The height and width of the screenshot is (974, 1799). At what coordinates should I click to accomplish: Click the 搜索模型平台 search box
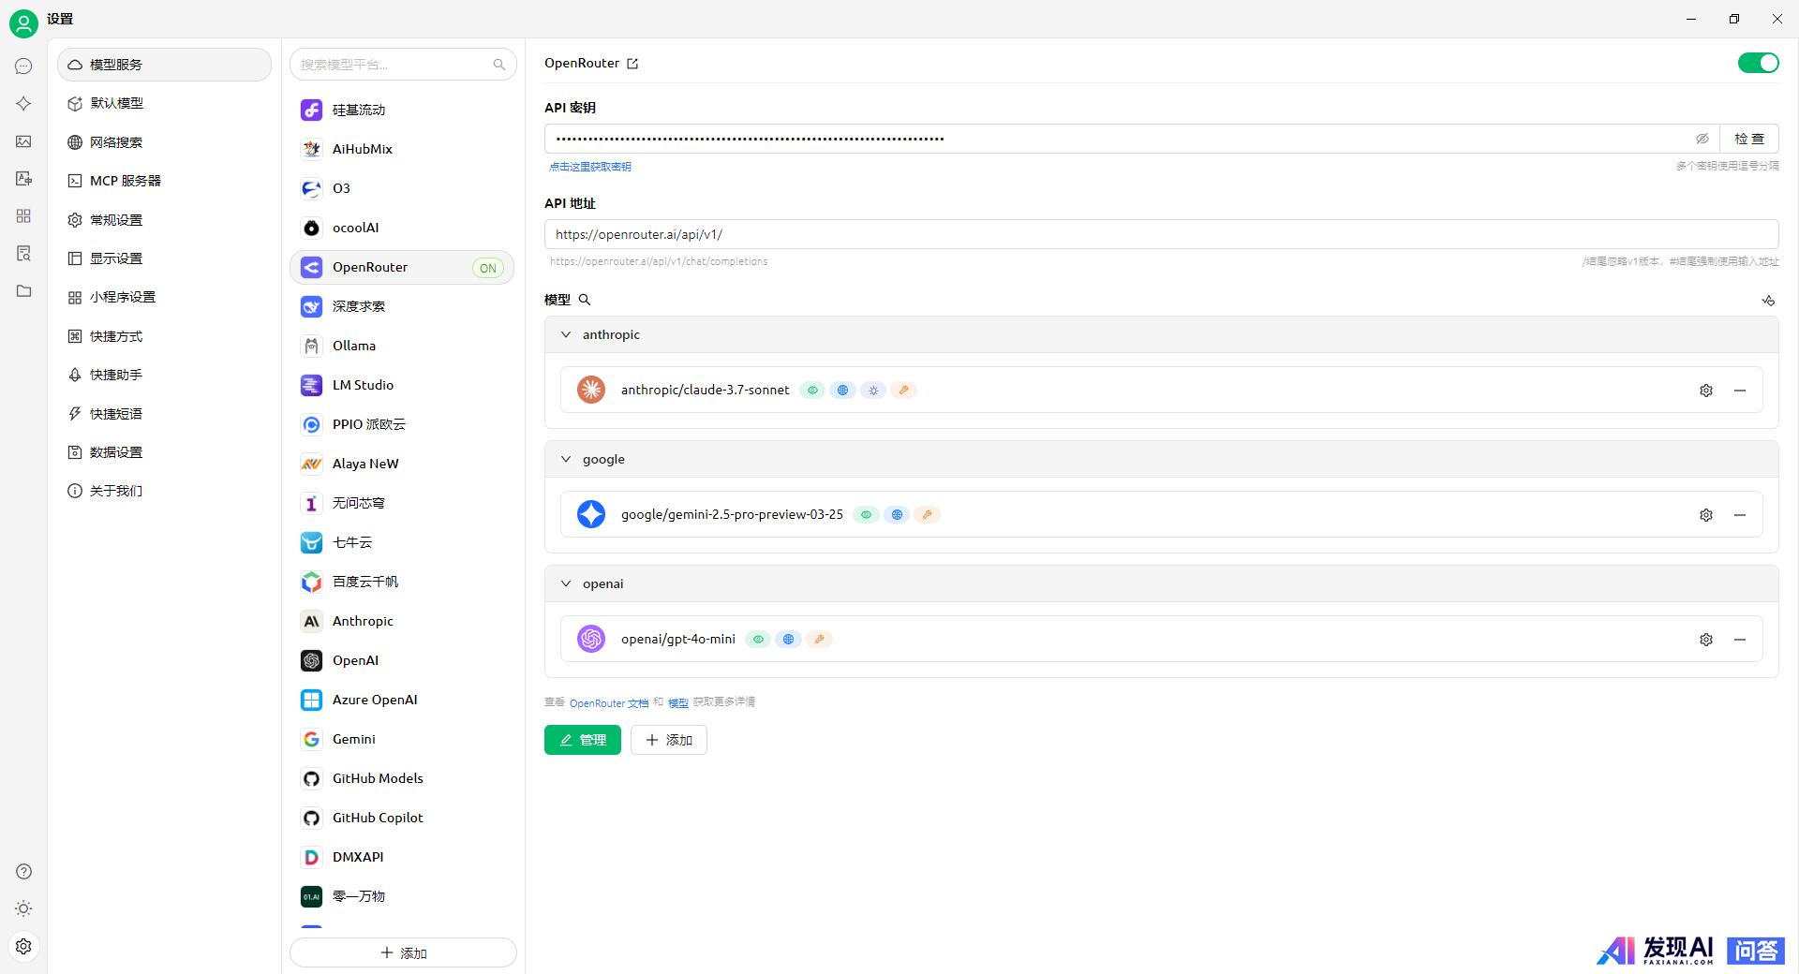[403, 65]
